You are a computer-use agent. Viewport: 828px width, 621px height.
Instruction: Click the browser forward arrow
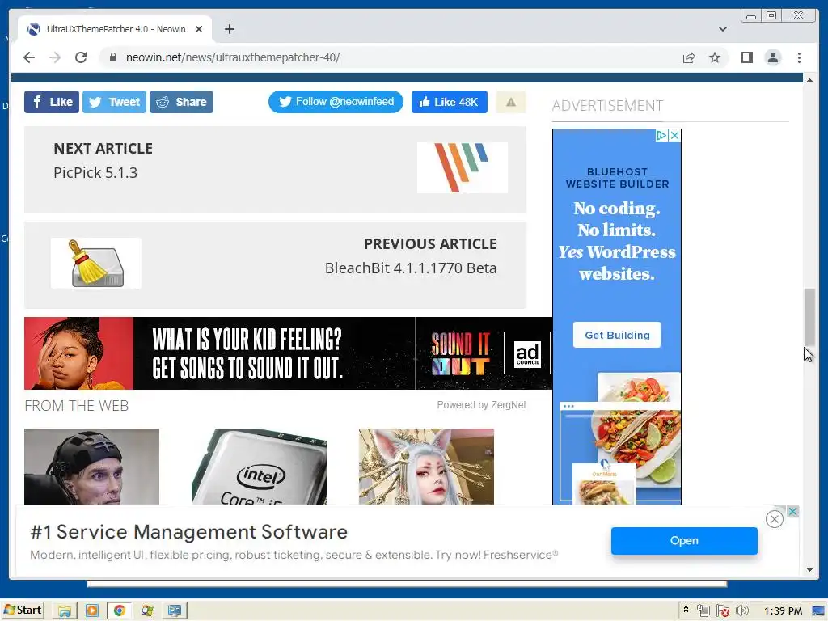pyautogui.click(x=55, y=57)
